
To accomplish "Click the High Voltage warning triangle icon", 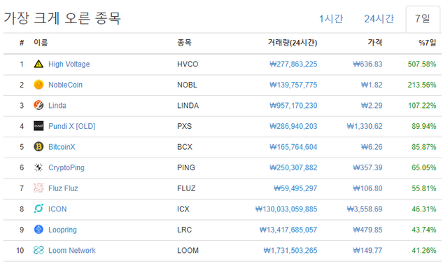I will pyautogui.click(x=38, y=64).
